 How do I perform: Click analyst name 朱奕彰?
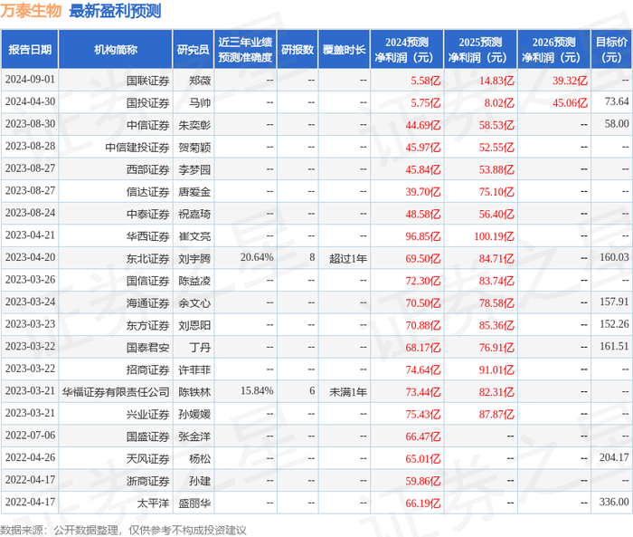[x=194, y=125]
